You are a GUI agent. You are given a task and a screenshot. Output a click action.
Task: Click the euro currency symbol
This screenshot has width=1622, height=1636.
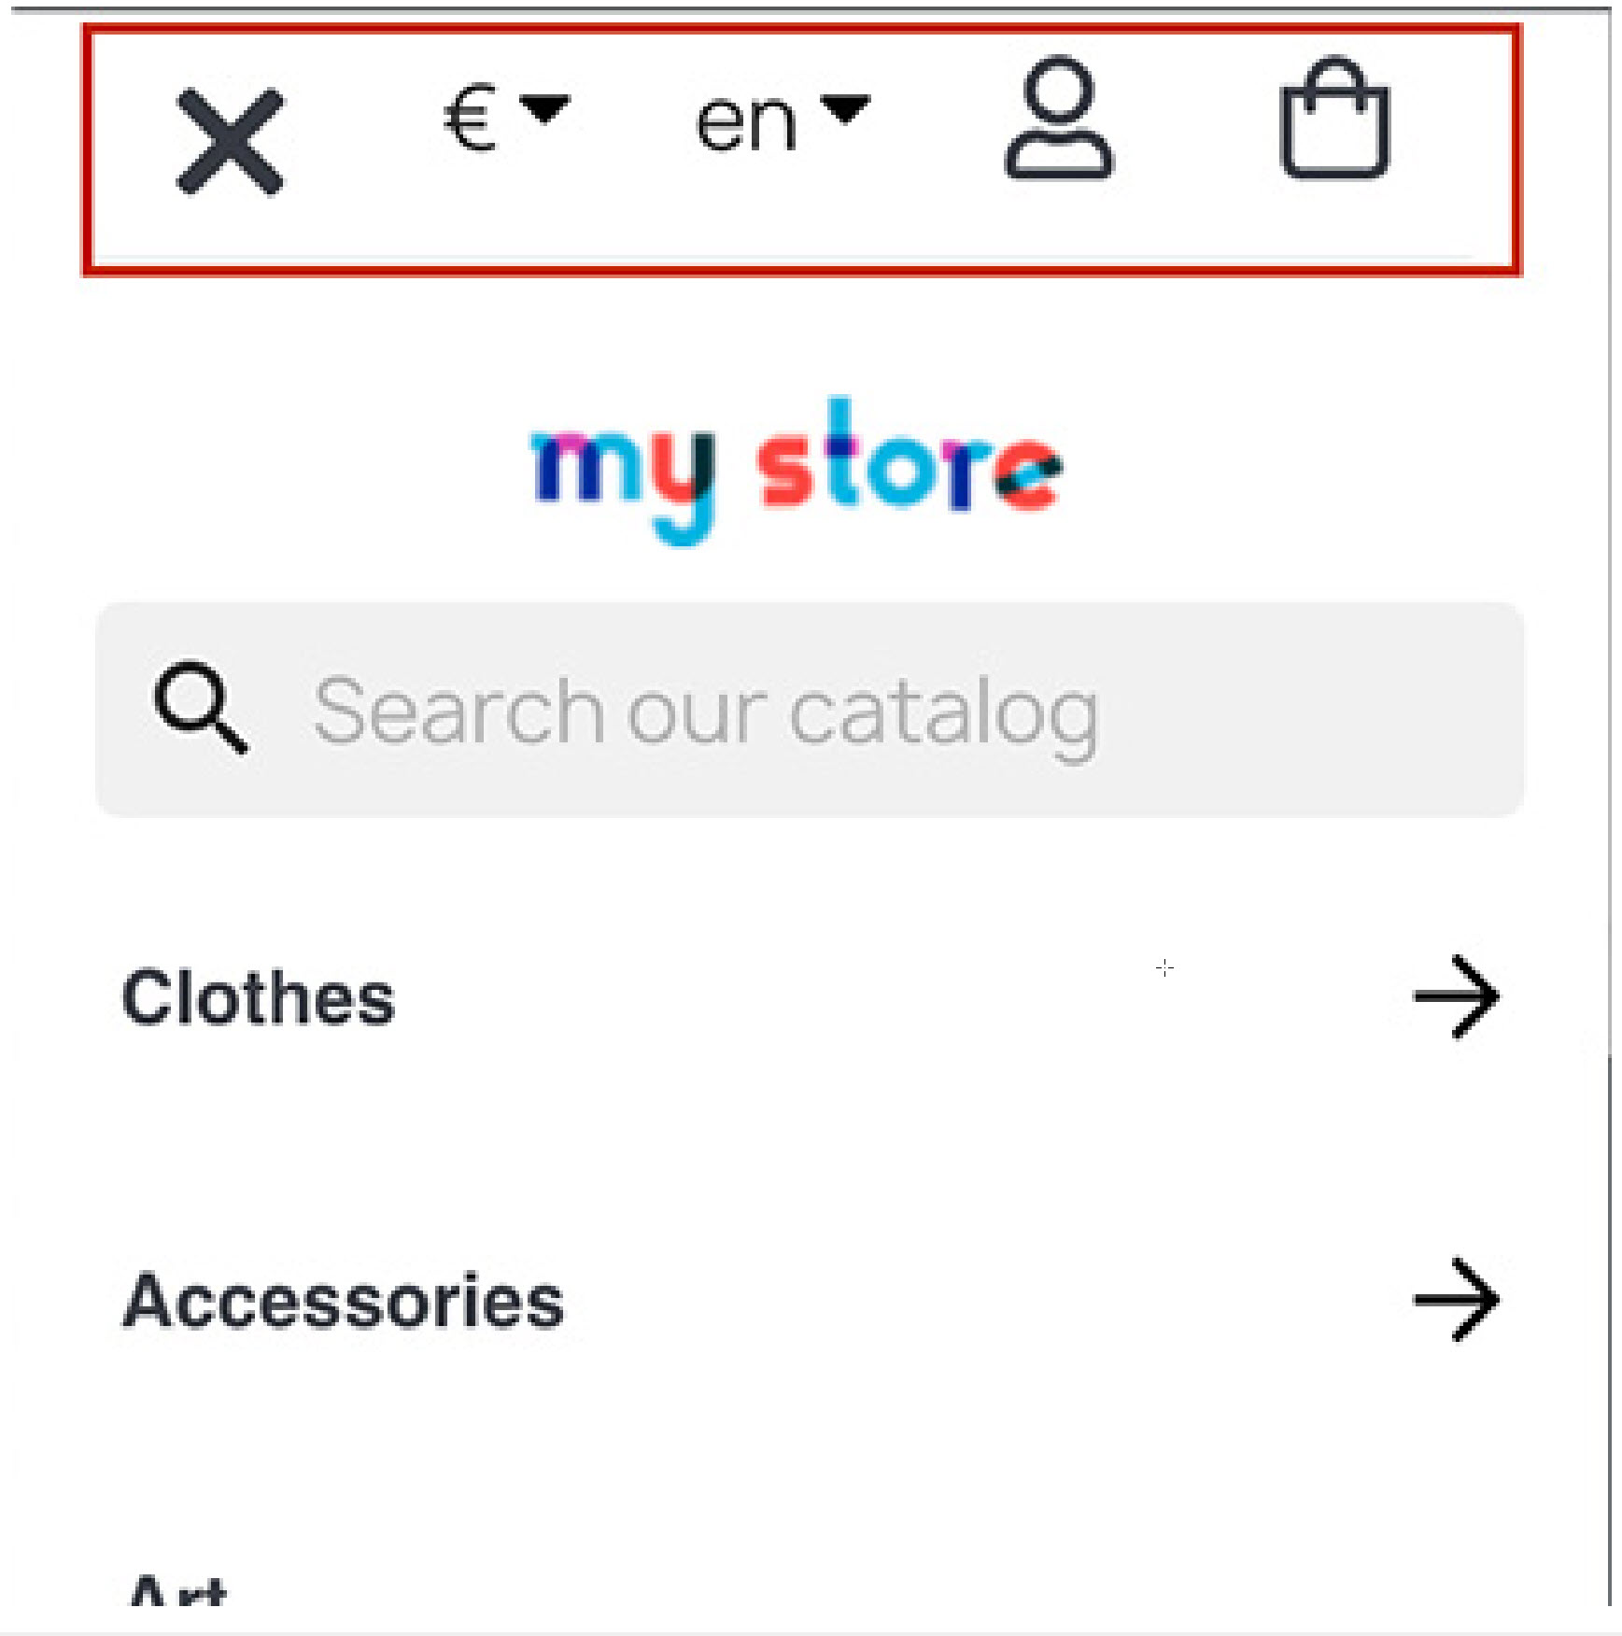pos(471,119)
